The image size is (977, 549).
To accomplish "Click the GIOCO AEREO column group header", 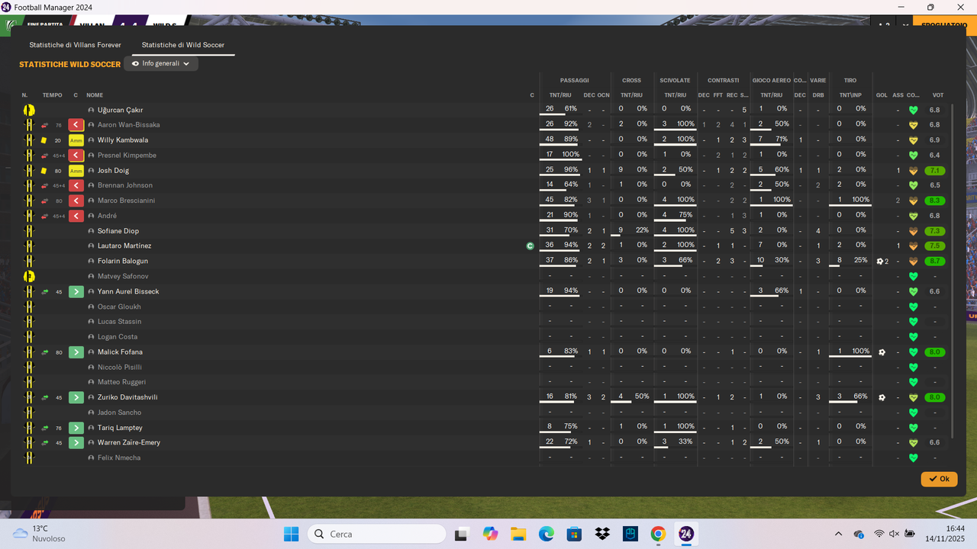I will (x=772, y=80).
